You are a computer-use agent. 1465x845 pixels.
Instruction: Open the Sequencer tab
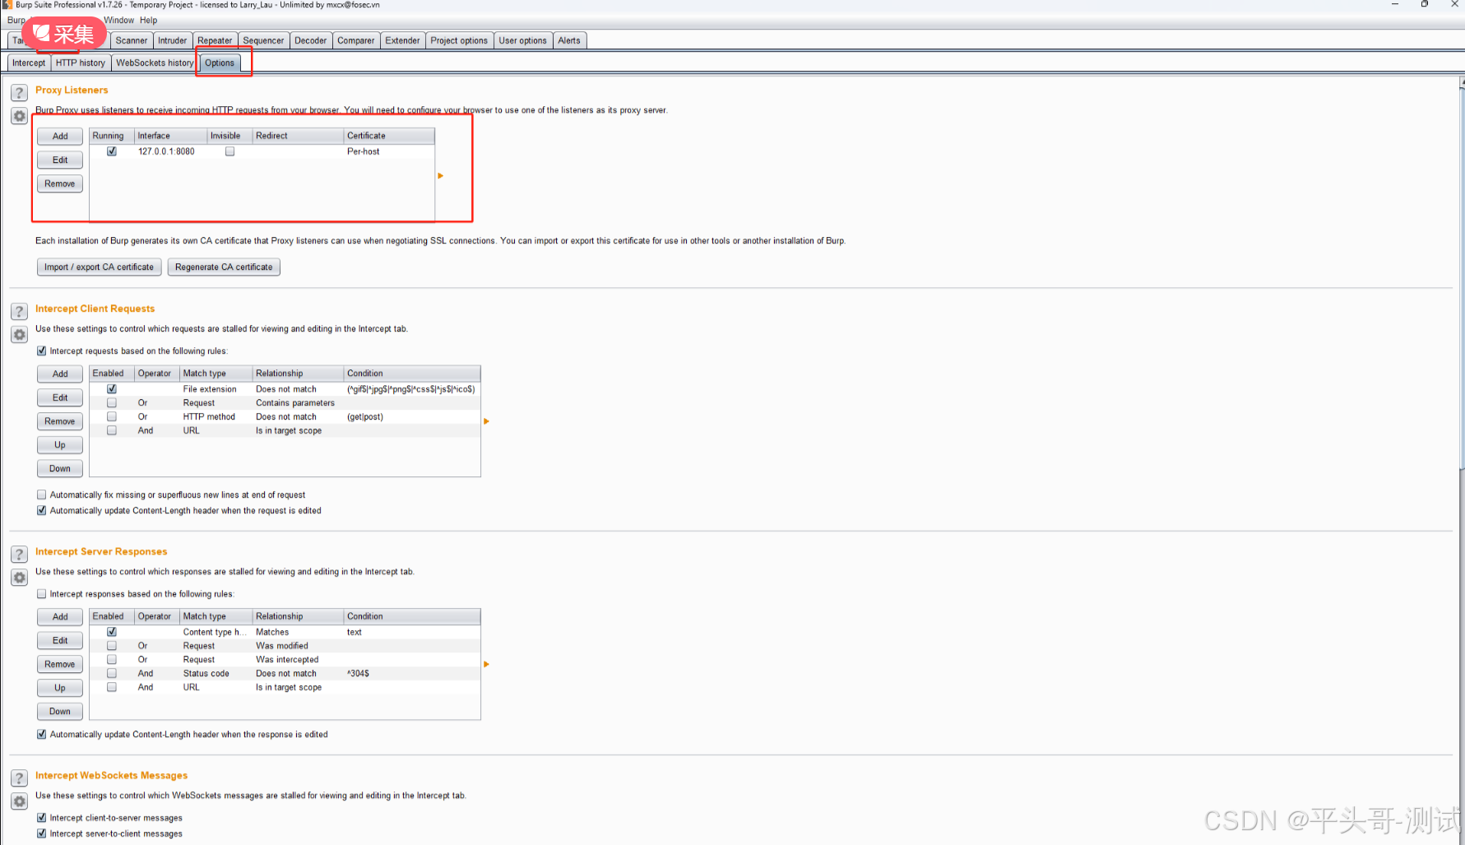(x=263, y=40)
